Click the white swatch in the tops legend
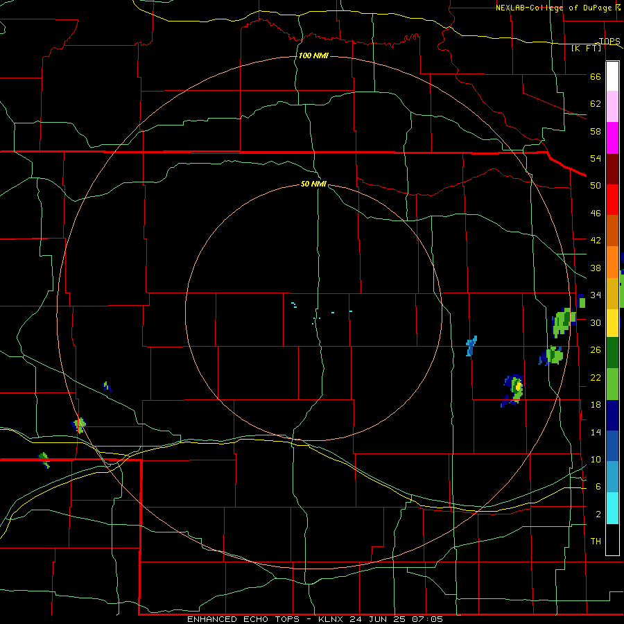624x624 pixels. [x=612, y=76]
